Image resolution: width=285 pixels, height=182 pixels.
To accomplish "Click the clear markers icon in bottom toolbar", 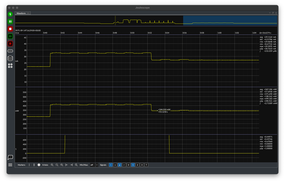I will tap(38, 165).
